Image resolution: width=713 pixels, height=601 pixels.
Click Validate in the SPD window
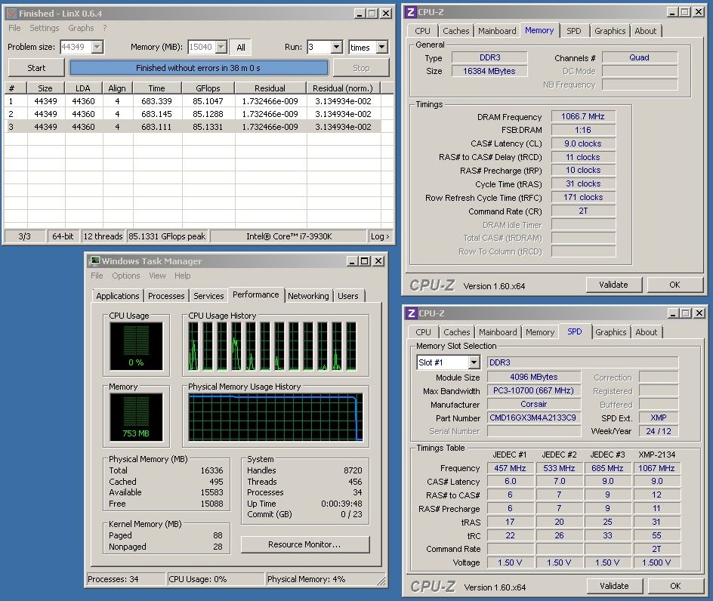click(613, 586)
